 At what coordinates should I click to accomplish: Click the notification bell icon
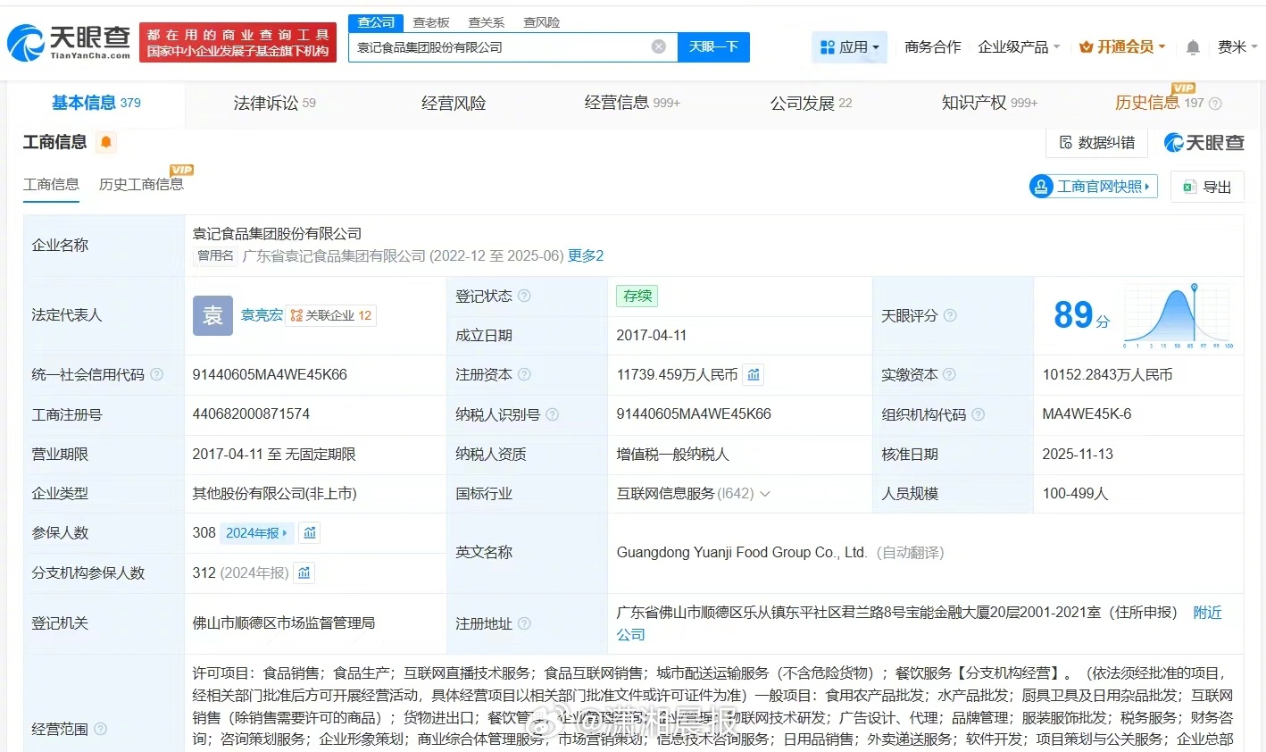click(1193, 47)
